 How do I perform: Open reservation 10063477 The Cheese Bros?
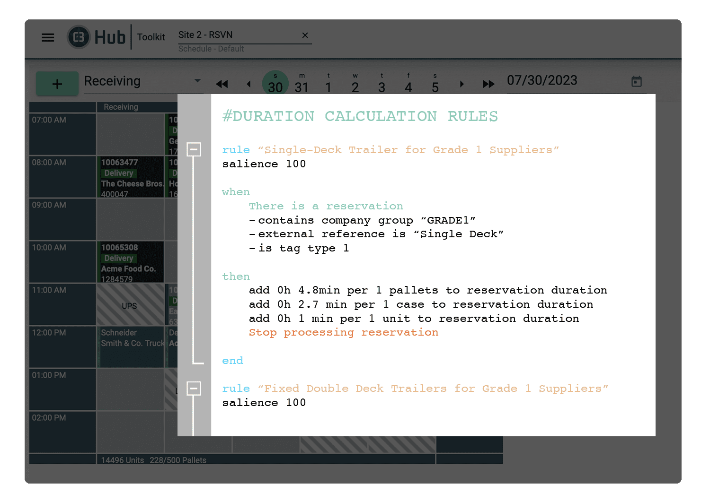131,177
